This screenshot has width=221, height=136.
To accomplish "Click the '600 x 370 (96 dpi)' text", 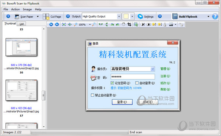I will tap(21, 65).
